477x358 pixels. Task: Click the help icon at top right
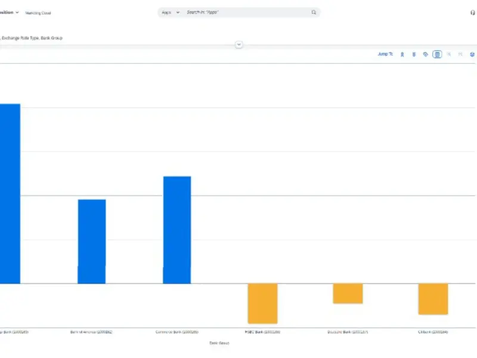click(473, 12)
